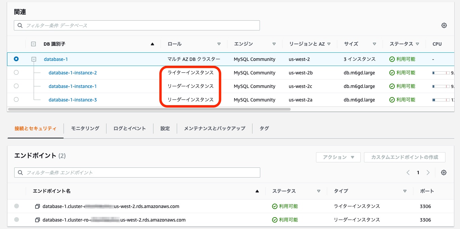Copy the reader cluster-ro endpoint name

38,220
